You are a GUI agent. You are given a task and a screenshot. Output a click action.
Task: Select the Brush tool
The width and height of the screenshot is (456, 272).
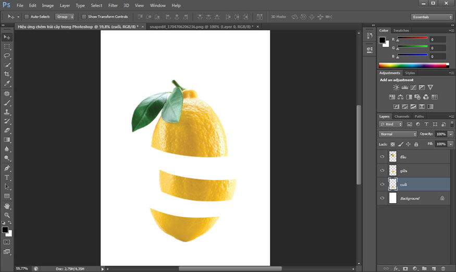pos(7,103)
